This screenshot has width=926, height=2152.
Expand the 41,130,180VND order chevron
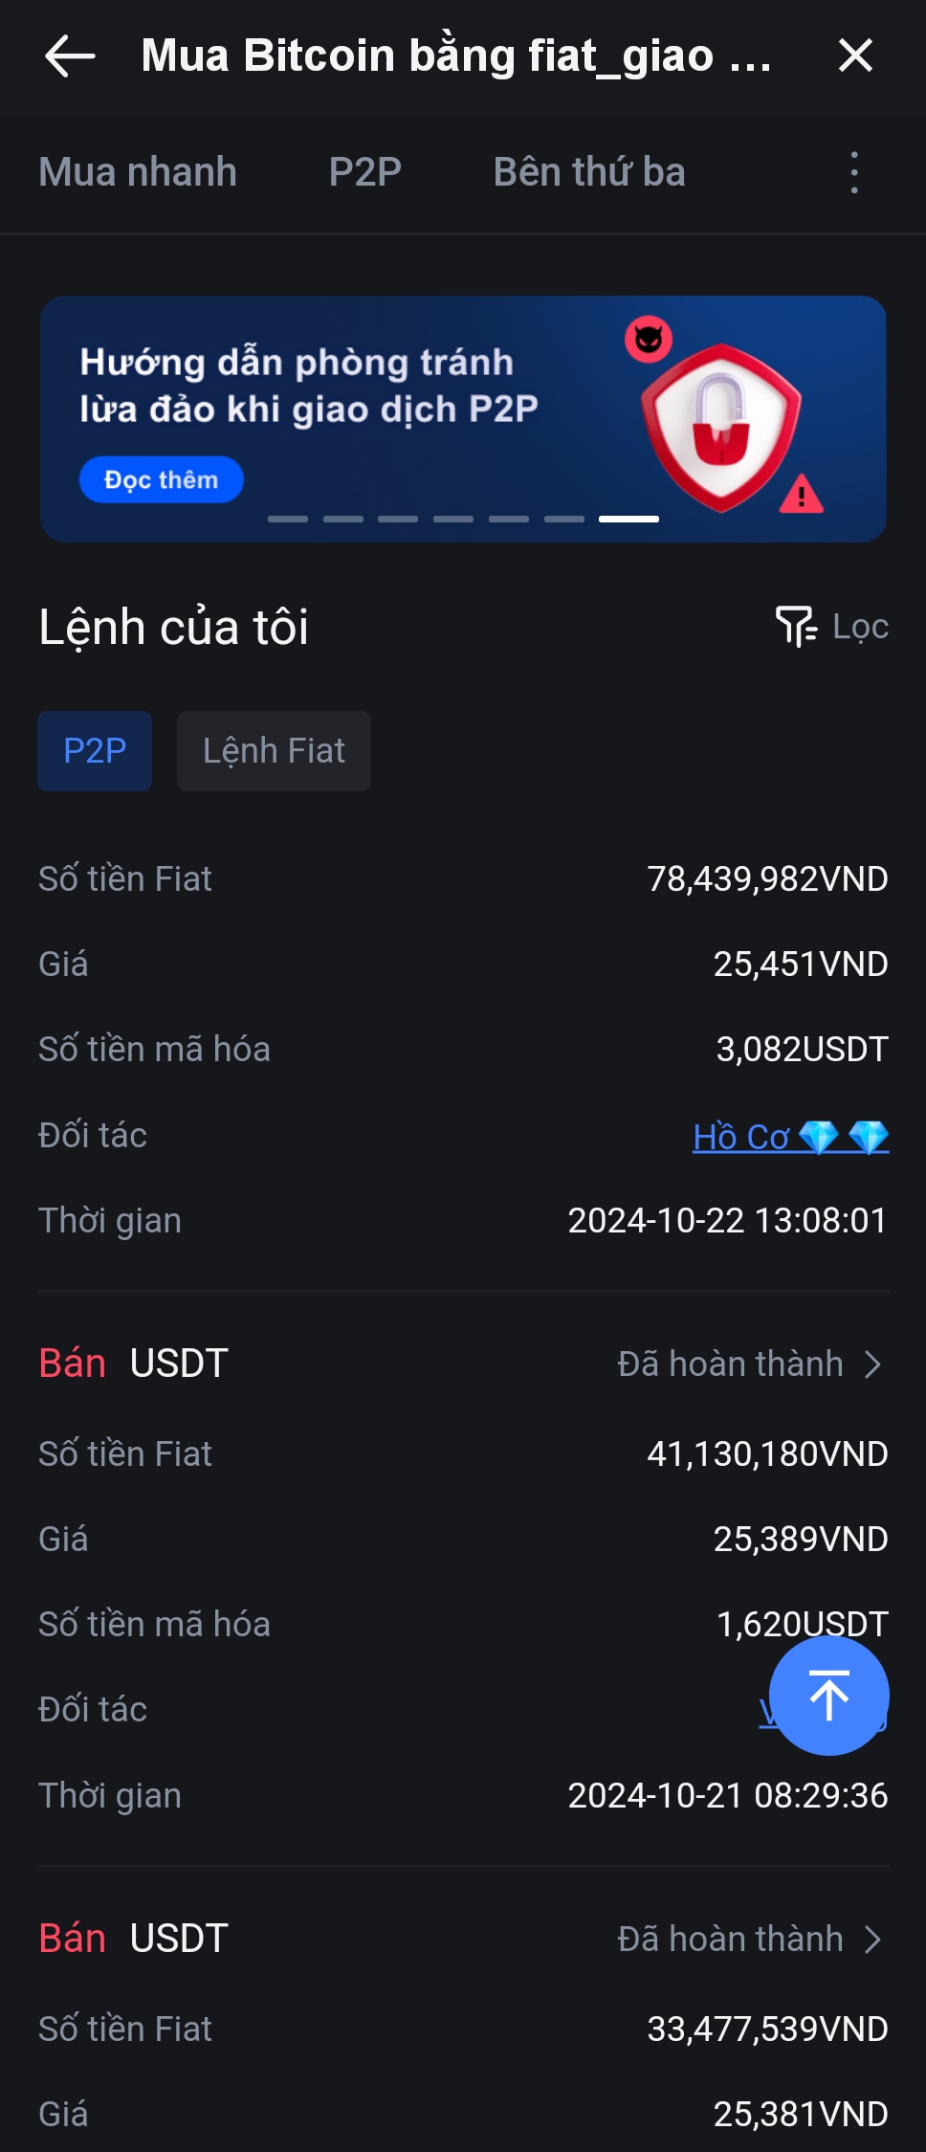[872, 1364]
